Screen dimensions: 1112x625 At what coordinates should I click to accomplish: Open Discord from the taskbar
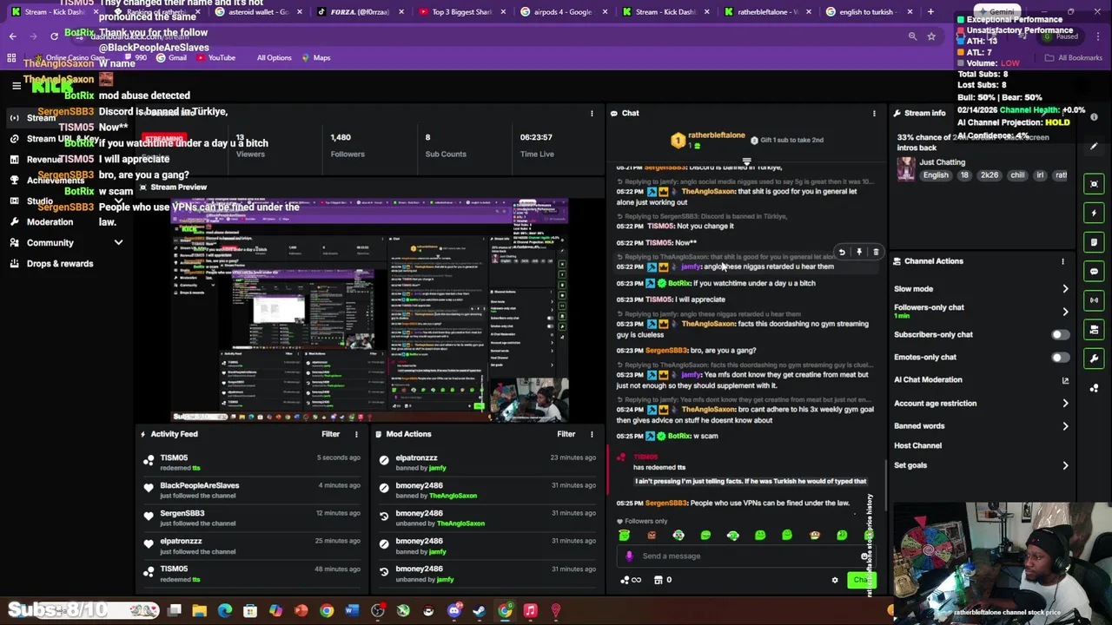[453, 611]
